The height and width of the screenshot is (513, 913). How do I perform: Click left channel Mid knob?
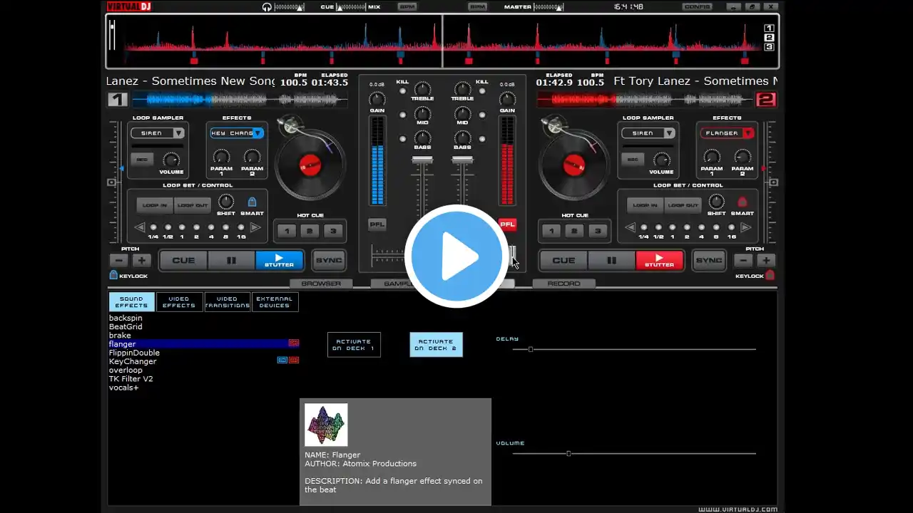[x=422, y=114]
